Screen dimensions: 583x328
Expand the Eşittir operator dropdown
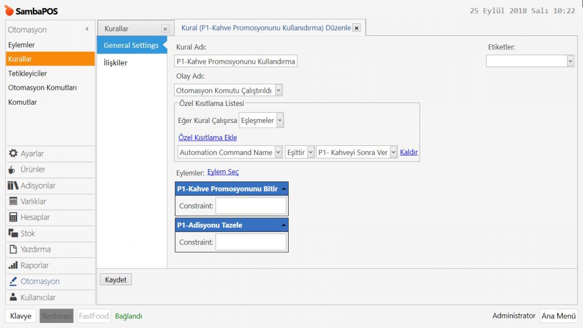[x=310, y=152]
